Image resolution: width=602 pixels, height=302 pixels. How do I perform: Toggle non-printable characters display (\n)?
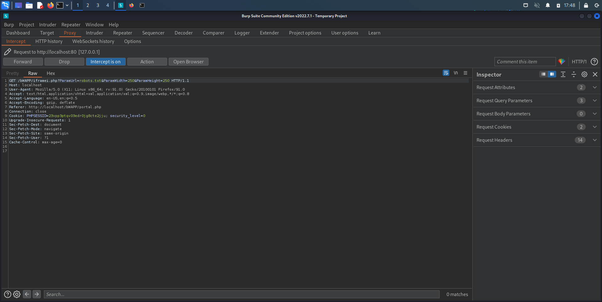pyautogui.click(x=456, y=73)
